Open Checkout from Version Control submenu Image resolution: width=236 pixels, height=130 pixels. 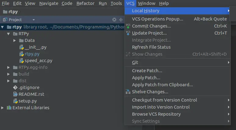pos(177,100)
